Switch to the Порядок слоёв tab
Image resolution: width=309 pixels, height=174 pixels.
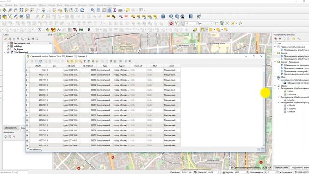[x=281, y=167]
